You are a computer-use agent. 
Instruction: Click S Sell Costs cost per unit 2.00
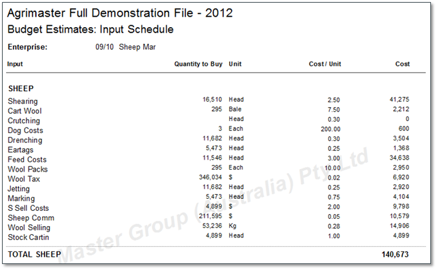[x=334, y=207]
